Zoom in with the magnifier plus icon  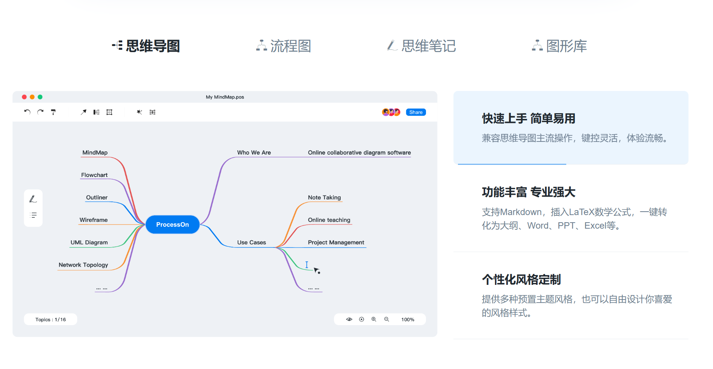click(374, 320)
